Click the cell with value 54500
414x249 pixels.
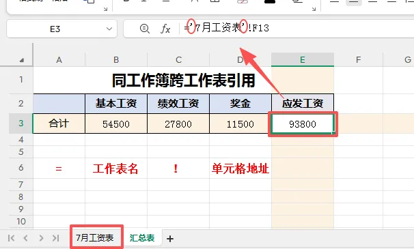pos(116,123)
